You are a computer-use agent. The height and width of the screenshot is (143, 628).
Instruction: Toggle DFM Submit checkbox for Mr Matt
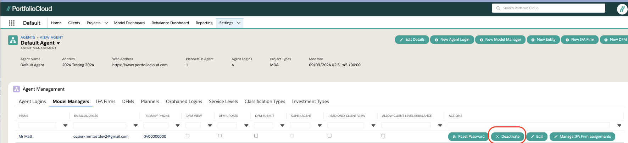[x=256, y=136]
